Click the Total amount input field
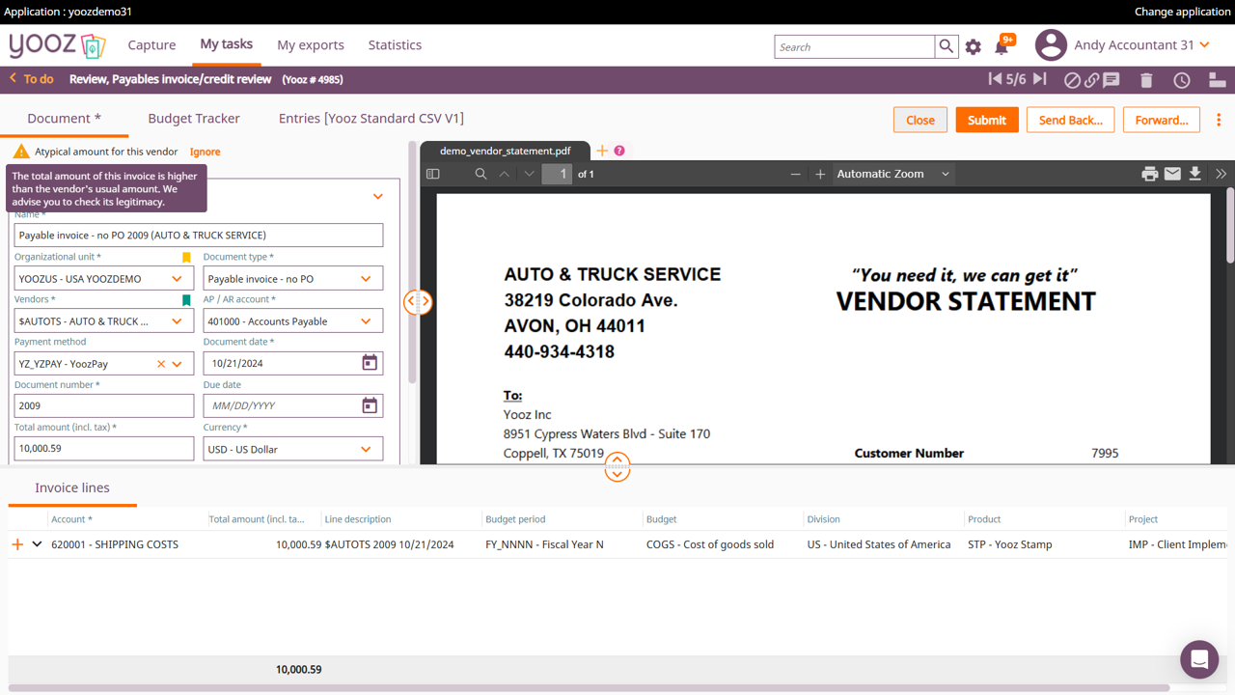 pyautogui.click(x=103, y=449)
